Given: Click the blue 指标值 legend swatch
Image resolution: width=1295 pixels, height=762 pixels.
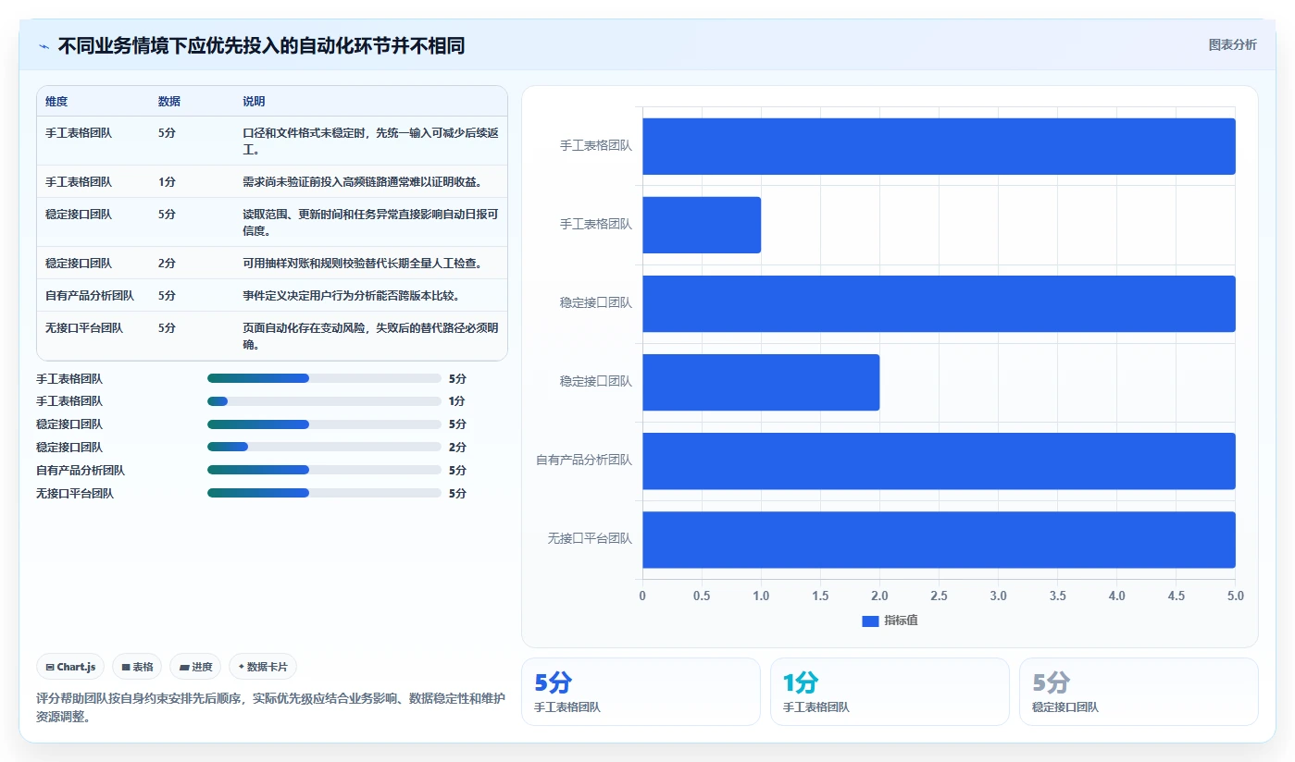Looking at the screenshot, I should [x=870, y=621].
